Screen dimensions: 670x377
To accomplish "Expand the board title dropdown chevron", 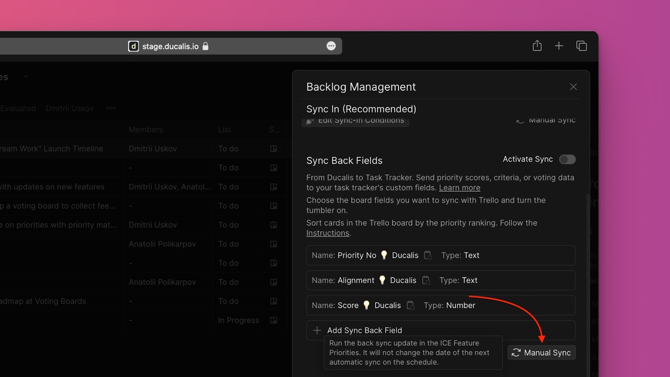I will click(26, 77).
